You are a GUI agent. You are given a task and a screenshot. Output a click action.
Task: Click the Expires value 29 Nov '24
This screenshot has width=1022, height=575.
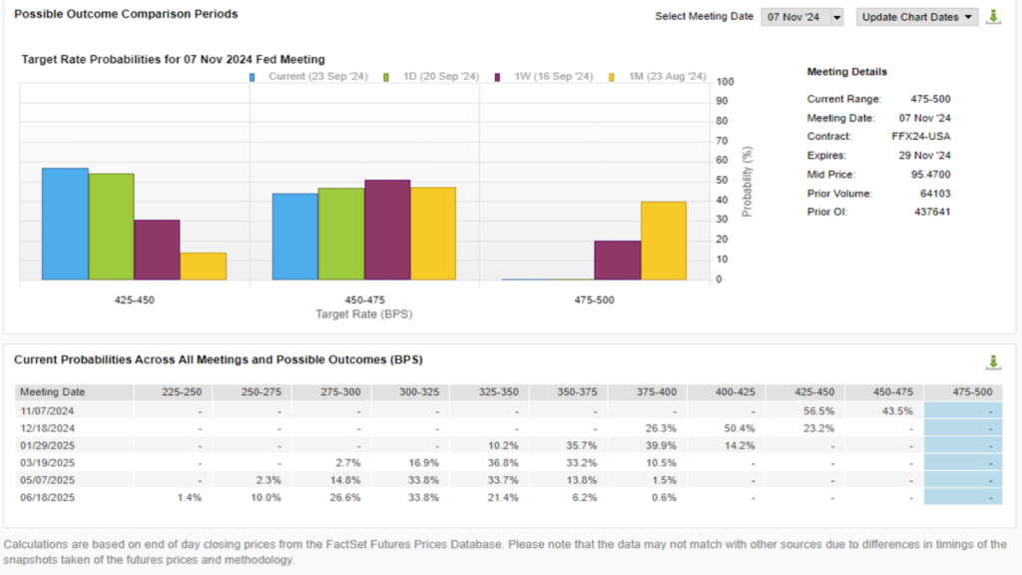point(925,155)
